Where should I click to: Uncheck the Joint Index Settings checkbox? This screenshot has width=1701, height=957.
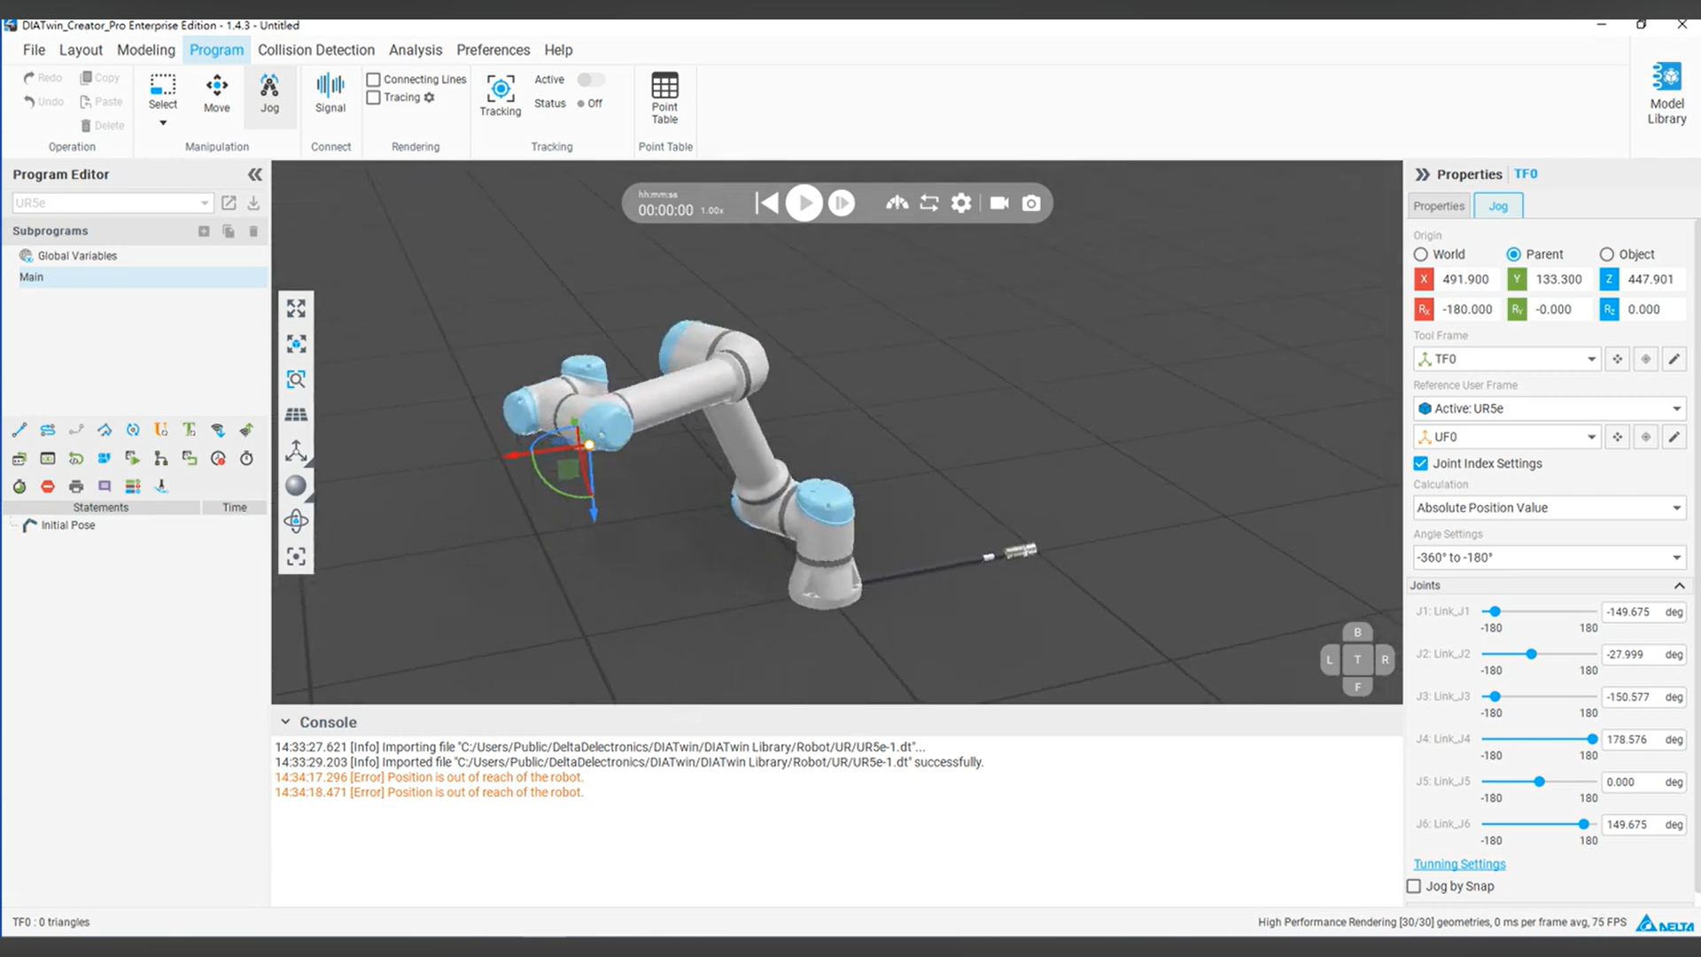tap(1421, 463)
